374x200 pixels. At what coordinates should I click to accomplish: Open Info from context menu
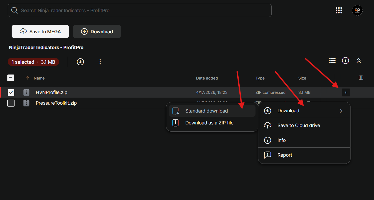click(x=304, y=140)
